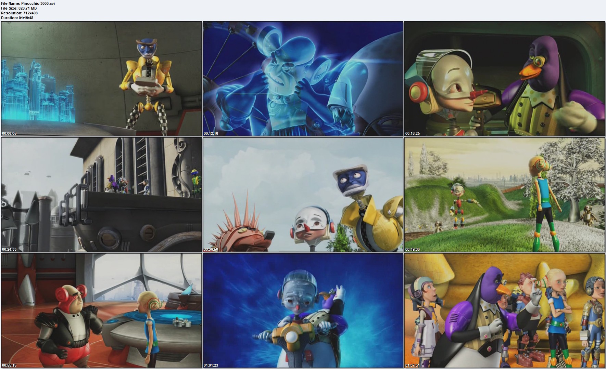Click the Resolution 712x408 text
The height and width of the screenshot is (369, 606).
(x=19, y=13)
